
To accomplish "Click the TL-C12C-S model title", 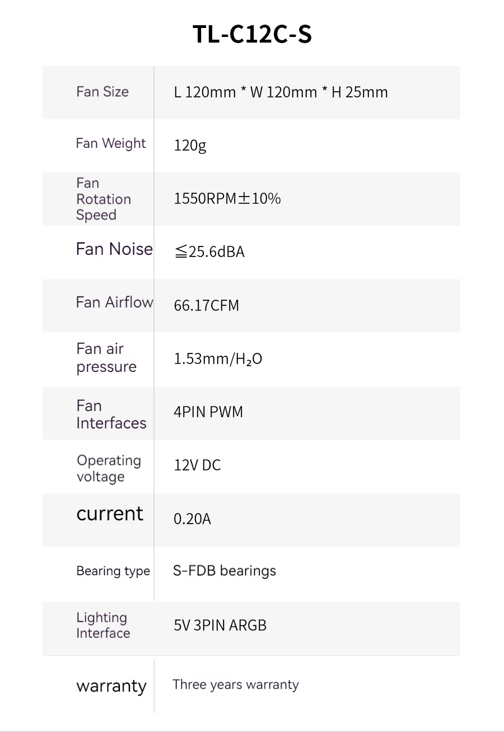I will click(x=252, y=34).
